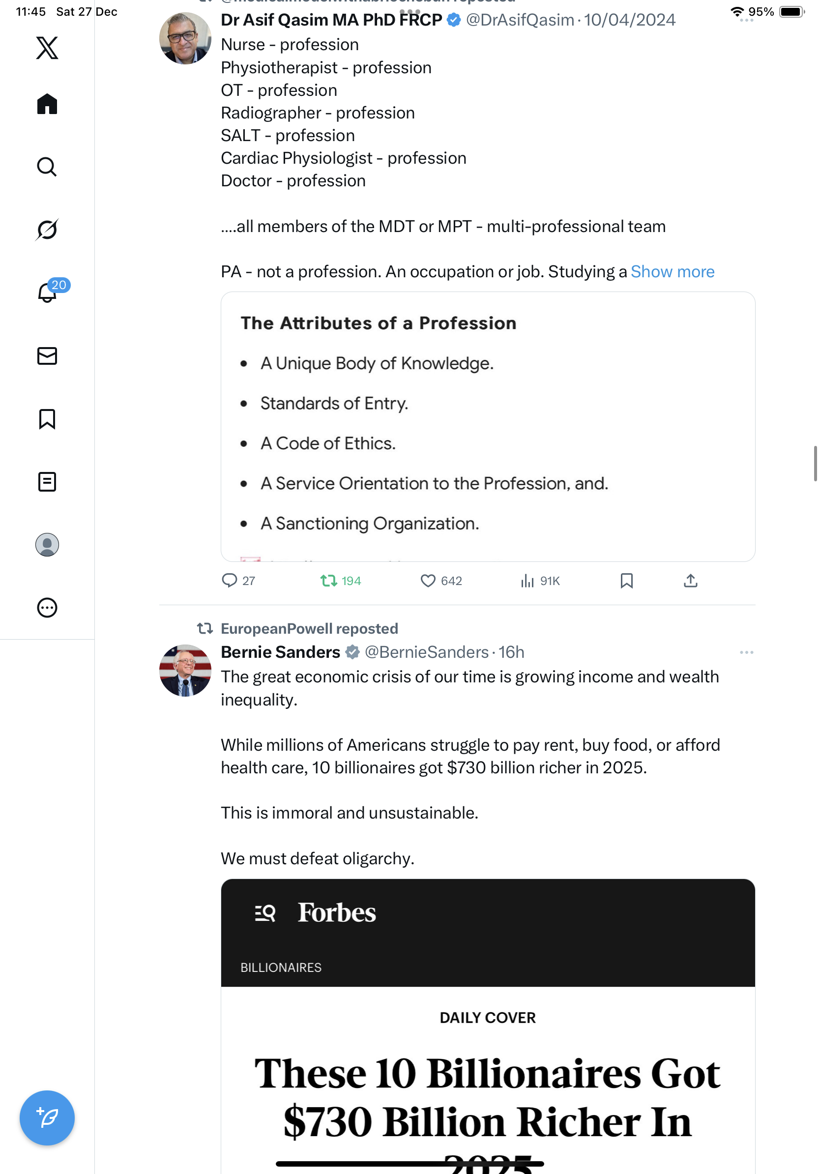This screenshot has height=1174, width=820.
Task: Go to Home timeline
Action: [47, 104]
